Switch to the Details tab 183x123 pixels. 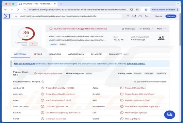[38, 54]
